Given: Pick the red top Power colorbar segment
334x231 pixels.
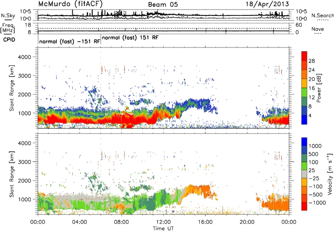Looking at the screenshot, I should click(304, 56).
